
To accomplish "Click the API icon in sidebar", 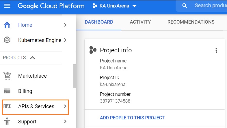I will [x=7, y=106].
